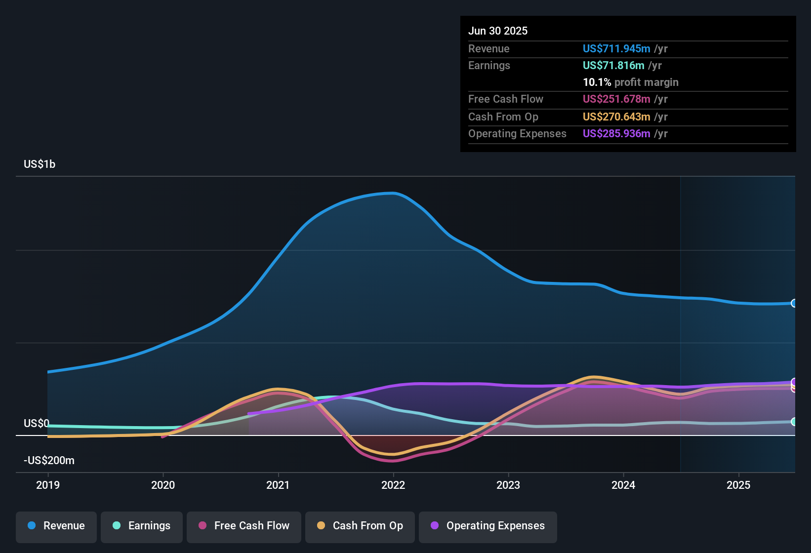Image resolution: width=811 pixels, height=553 pixels.
Task: Select the 2024 tick on the timeline
Action: (x=623, y=485)
